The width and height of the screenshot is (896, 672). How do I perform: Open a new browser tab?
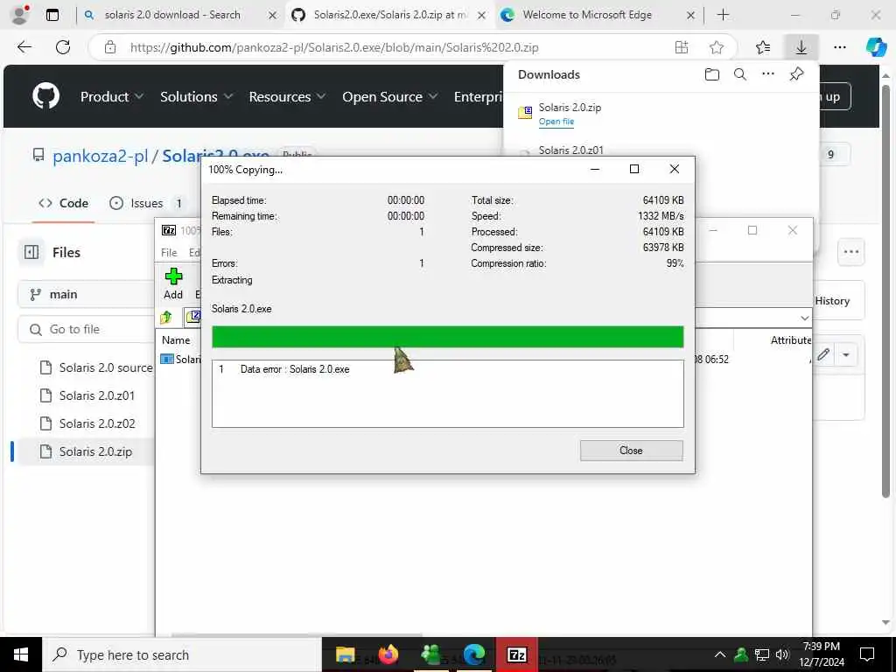pyautogui.click(x=723, y=15)
